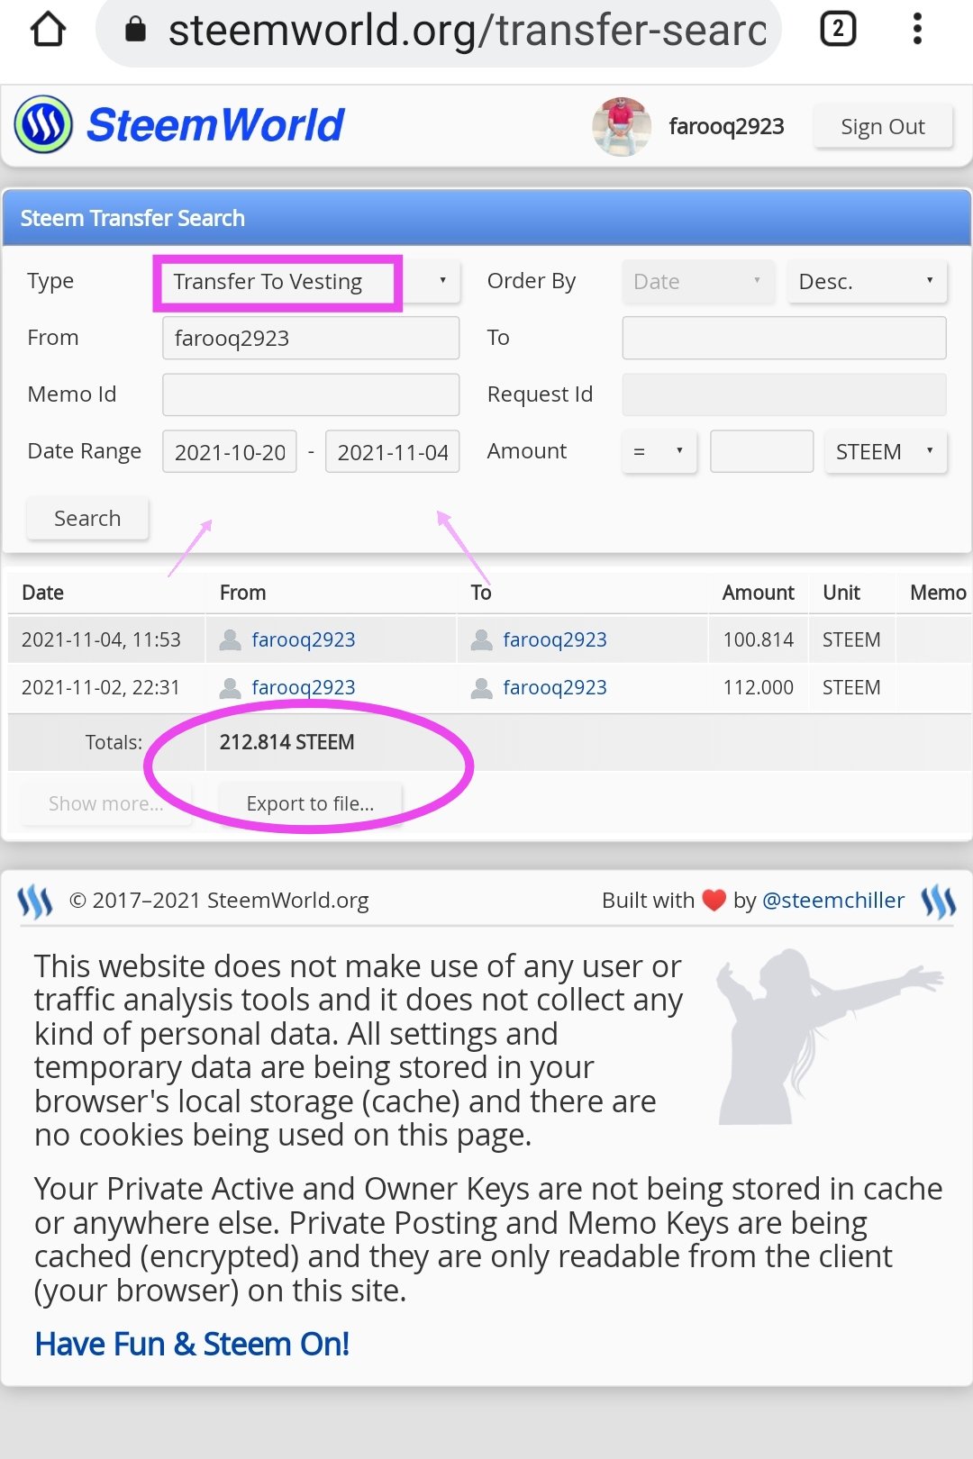Click Steem logo icon before copyright text

click(x=35, y=901)
